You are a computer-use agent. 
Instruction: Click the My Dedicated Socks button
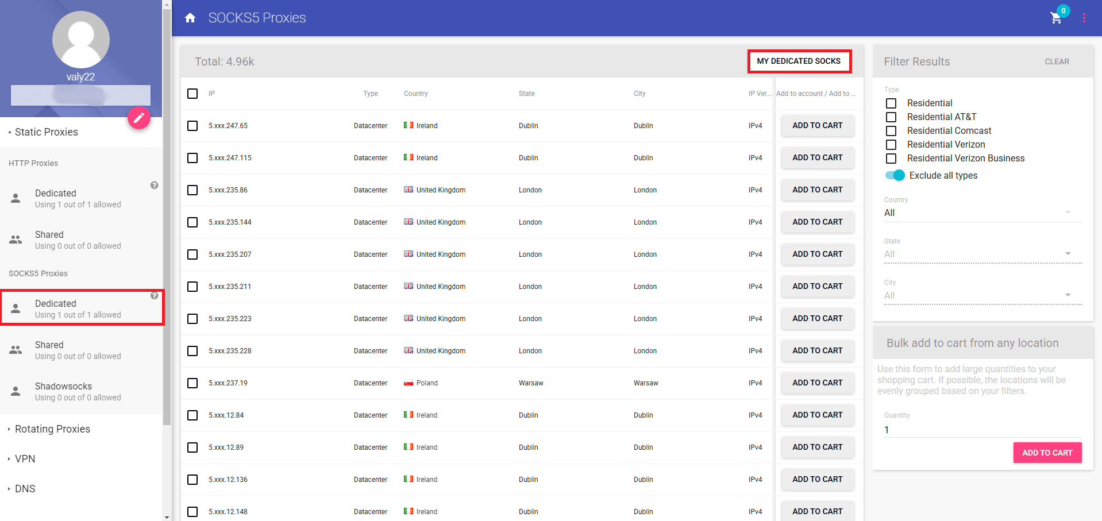click(799, 61)
